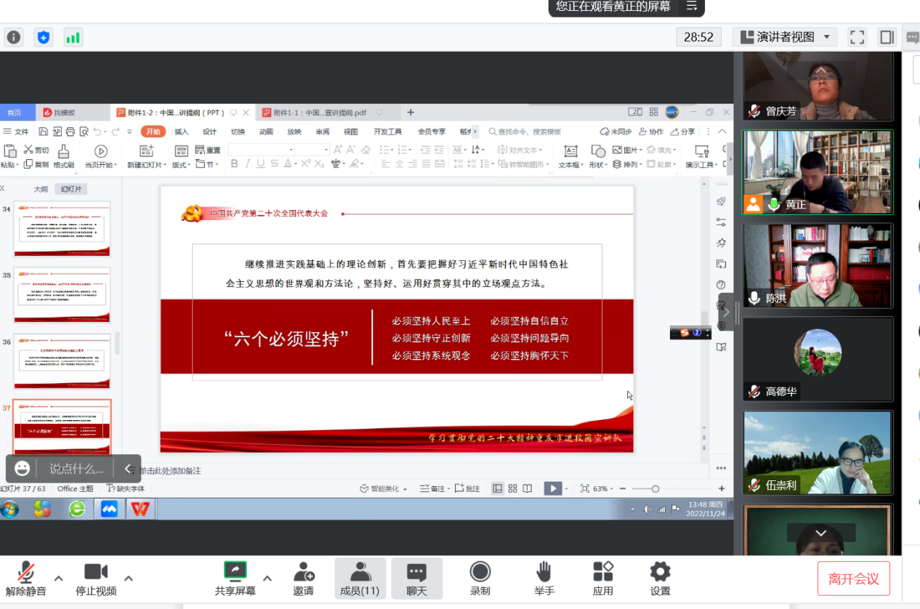Enter fullscreen mode with the expand icon
Viewport: 920px width, 609px height.
(858, 37)
